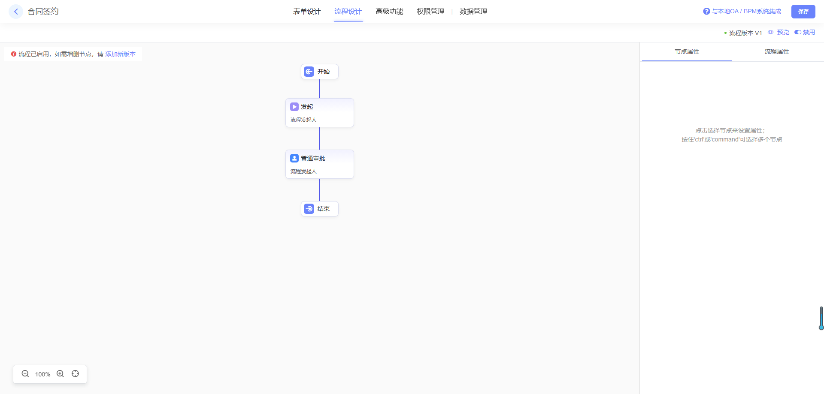
Task: Open the 数据管理 tab
Action: (x=473, y=12)
